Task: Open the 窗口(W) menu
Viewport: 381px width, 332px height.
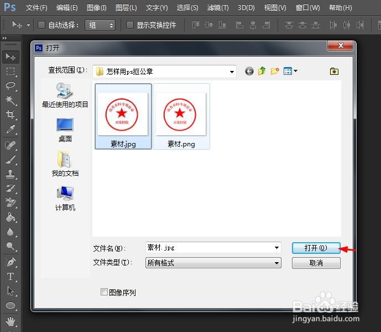Action: pos(307,8)
